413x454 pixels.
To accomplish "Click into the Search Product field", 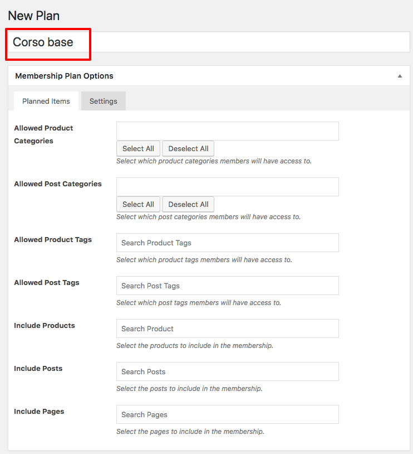I will pyautogui.click(x=228, y=329).
